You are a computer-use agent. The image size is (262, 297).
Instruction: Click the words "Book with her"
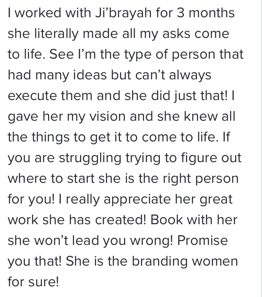point(194,220)
